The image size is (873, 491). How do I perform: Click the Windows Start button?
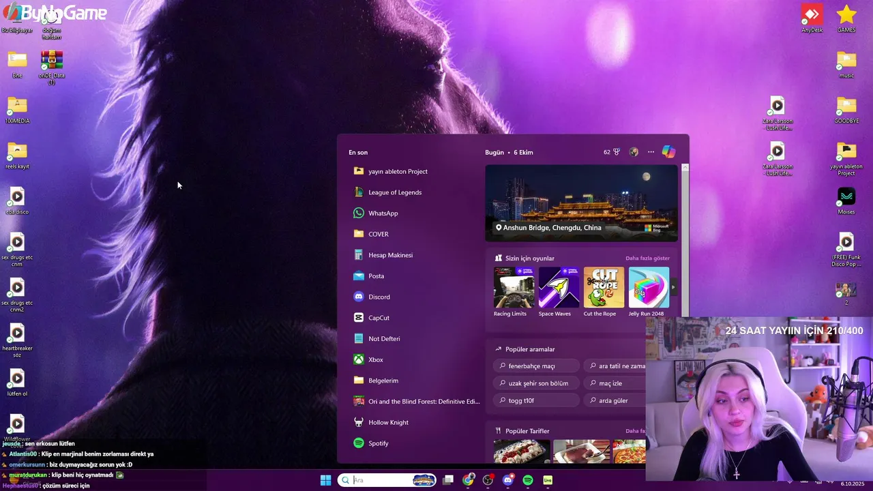(326, 480)
